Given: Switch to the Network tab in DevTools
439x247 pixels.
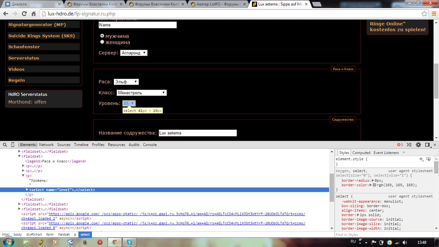Looking at the screenshot, I should tap(46, 145).
